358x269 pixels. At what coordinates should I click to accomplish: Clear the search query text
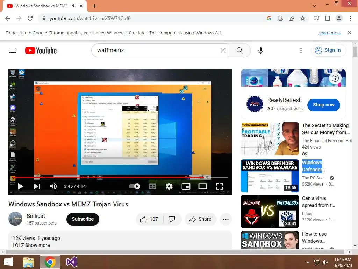pyautogui.click(x=223, y=50)
